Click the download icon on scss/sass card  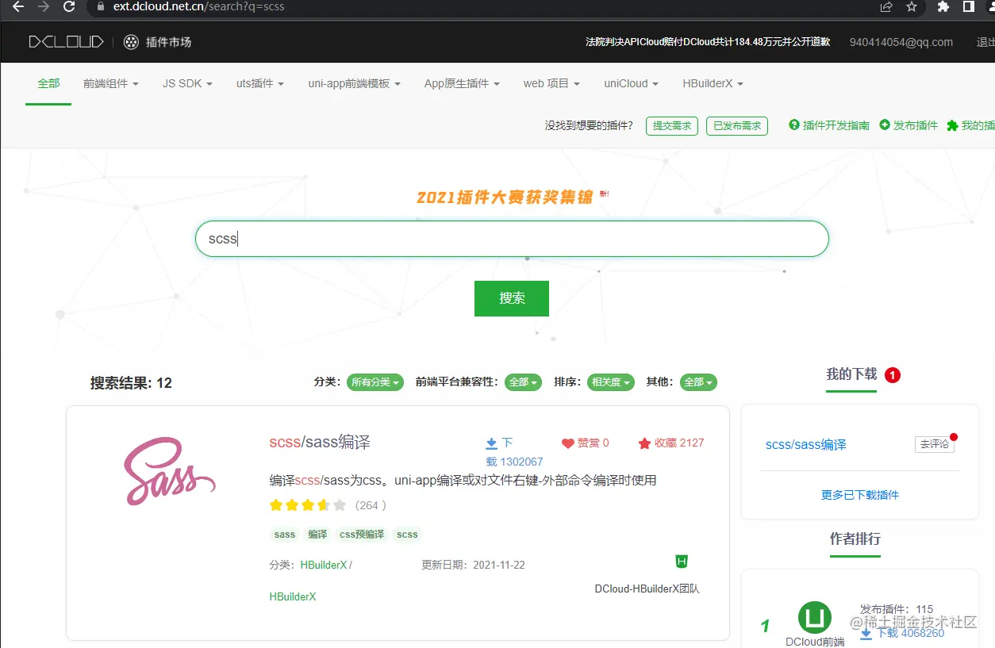(491, 443)
